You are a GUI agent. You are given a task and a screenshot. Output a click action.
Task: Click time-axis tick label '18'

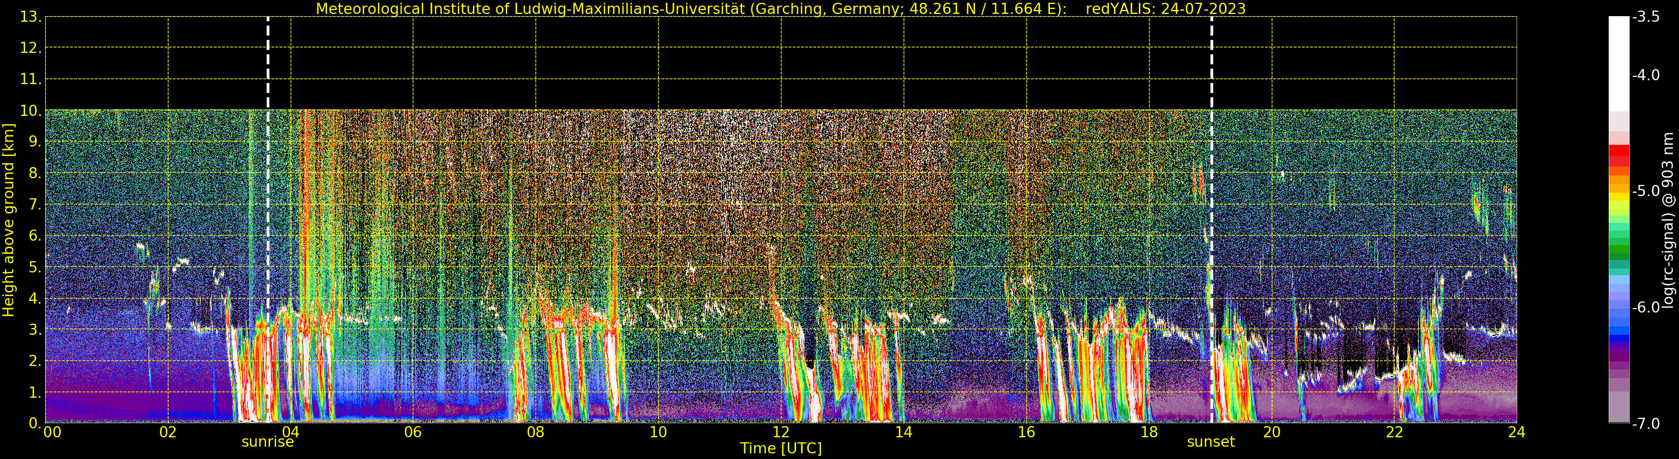pos(1149,432)
